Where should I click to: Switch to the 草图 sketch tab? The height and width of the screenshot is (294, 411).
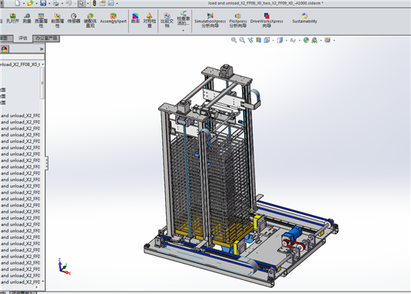5,38
